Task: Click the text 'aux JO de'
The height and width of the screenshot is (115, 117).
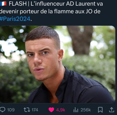Action: (88, 11)
